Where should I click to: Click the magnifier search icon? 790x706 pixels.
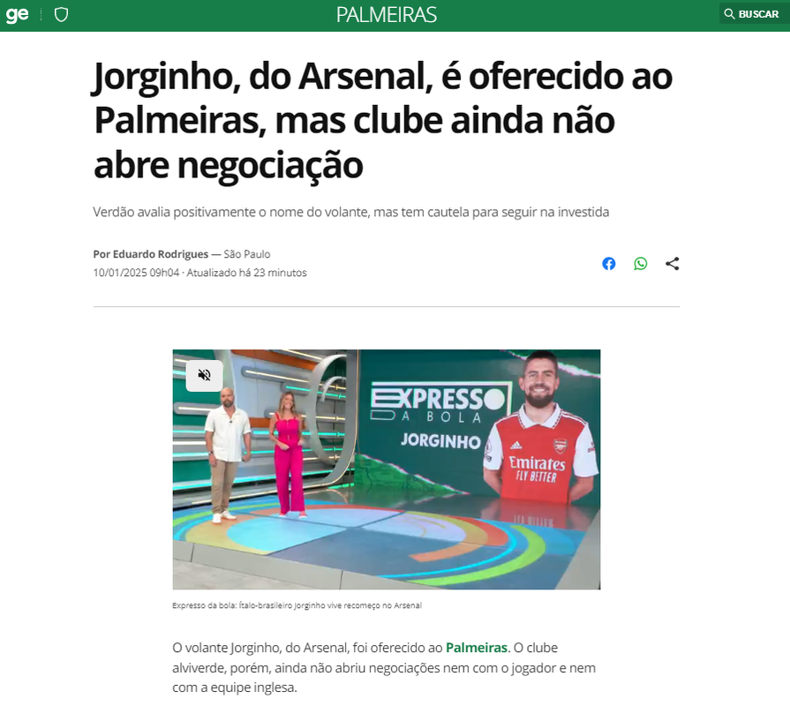729,14
